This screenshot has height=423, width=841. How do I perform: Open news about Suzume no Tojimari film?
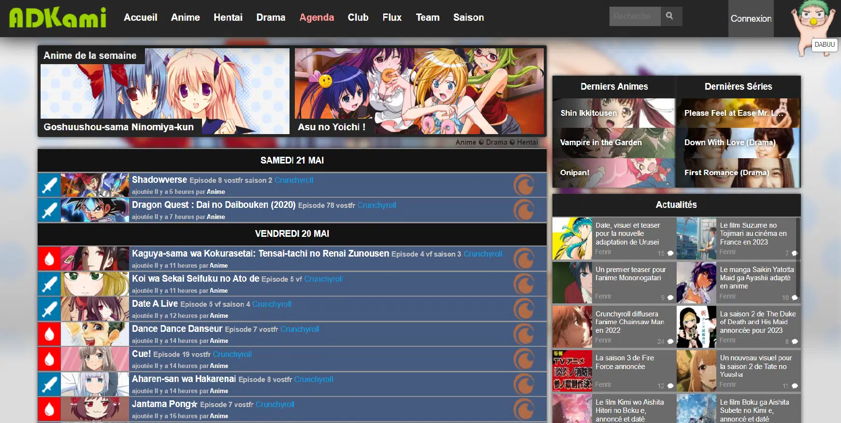pos(753,233)
